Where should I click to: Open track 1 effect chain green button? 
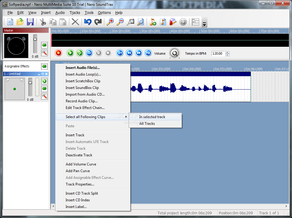pos(44,89)
